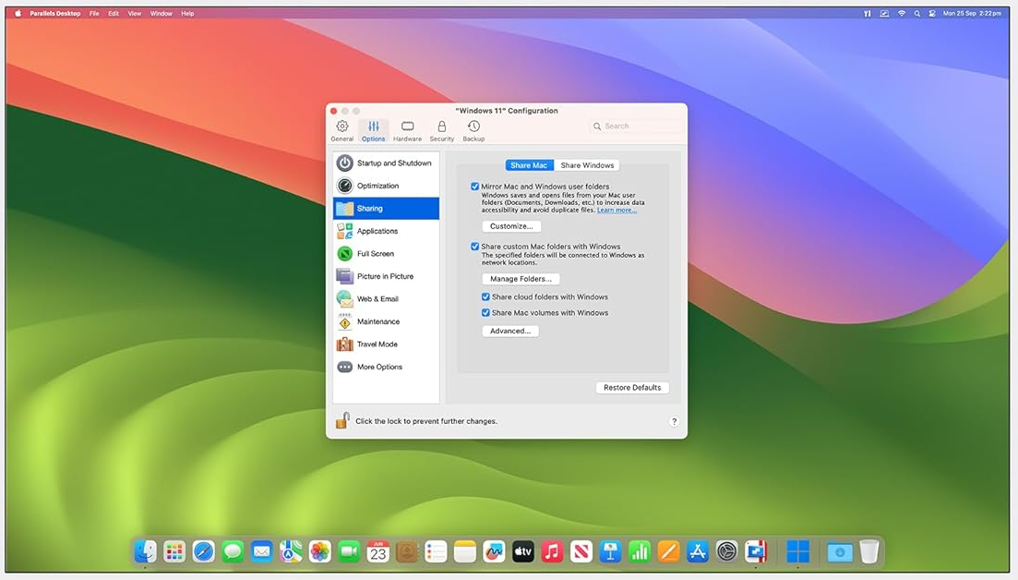Click the lock icon to prevent changes
The width and height of the screenshot is (1018, 580).
(342, 421)
